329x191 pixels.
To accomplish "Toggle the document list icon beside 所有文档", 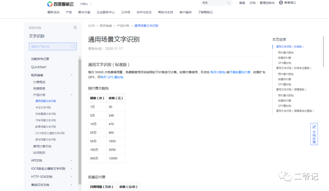I will pos(75,27).
